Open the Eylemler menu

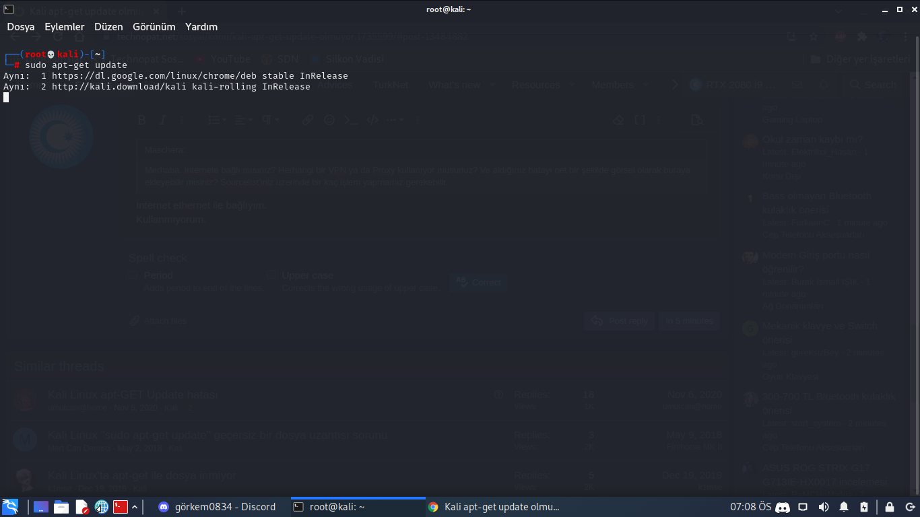(65, 27)
